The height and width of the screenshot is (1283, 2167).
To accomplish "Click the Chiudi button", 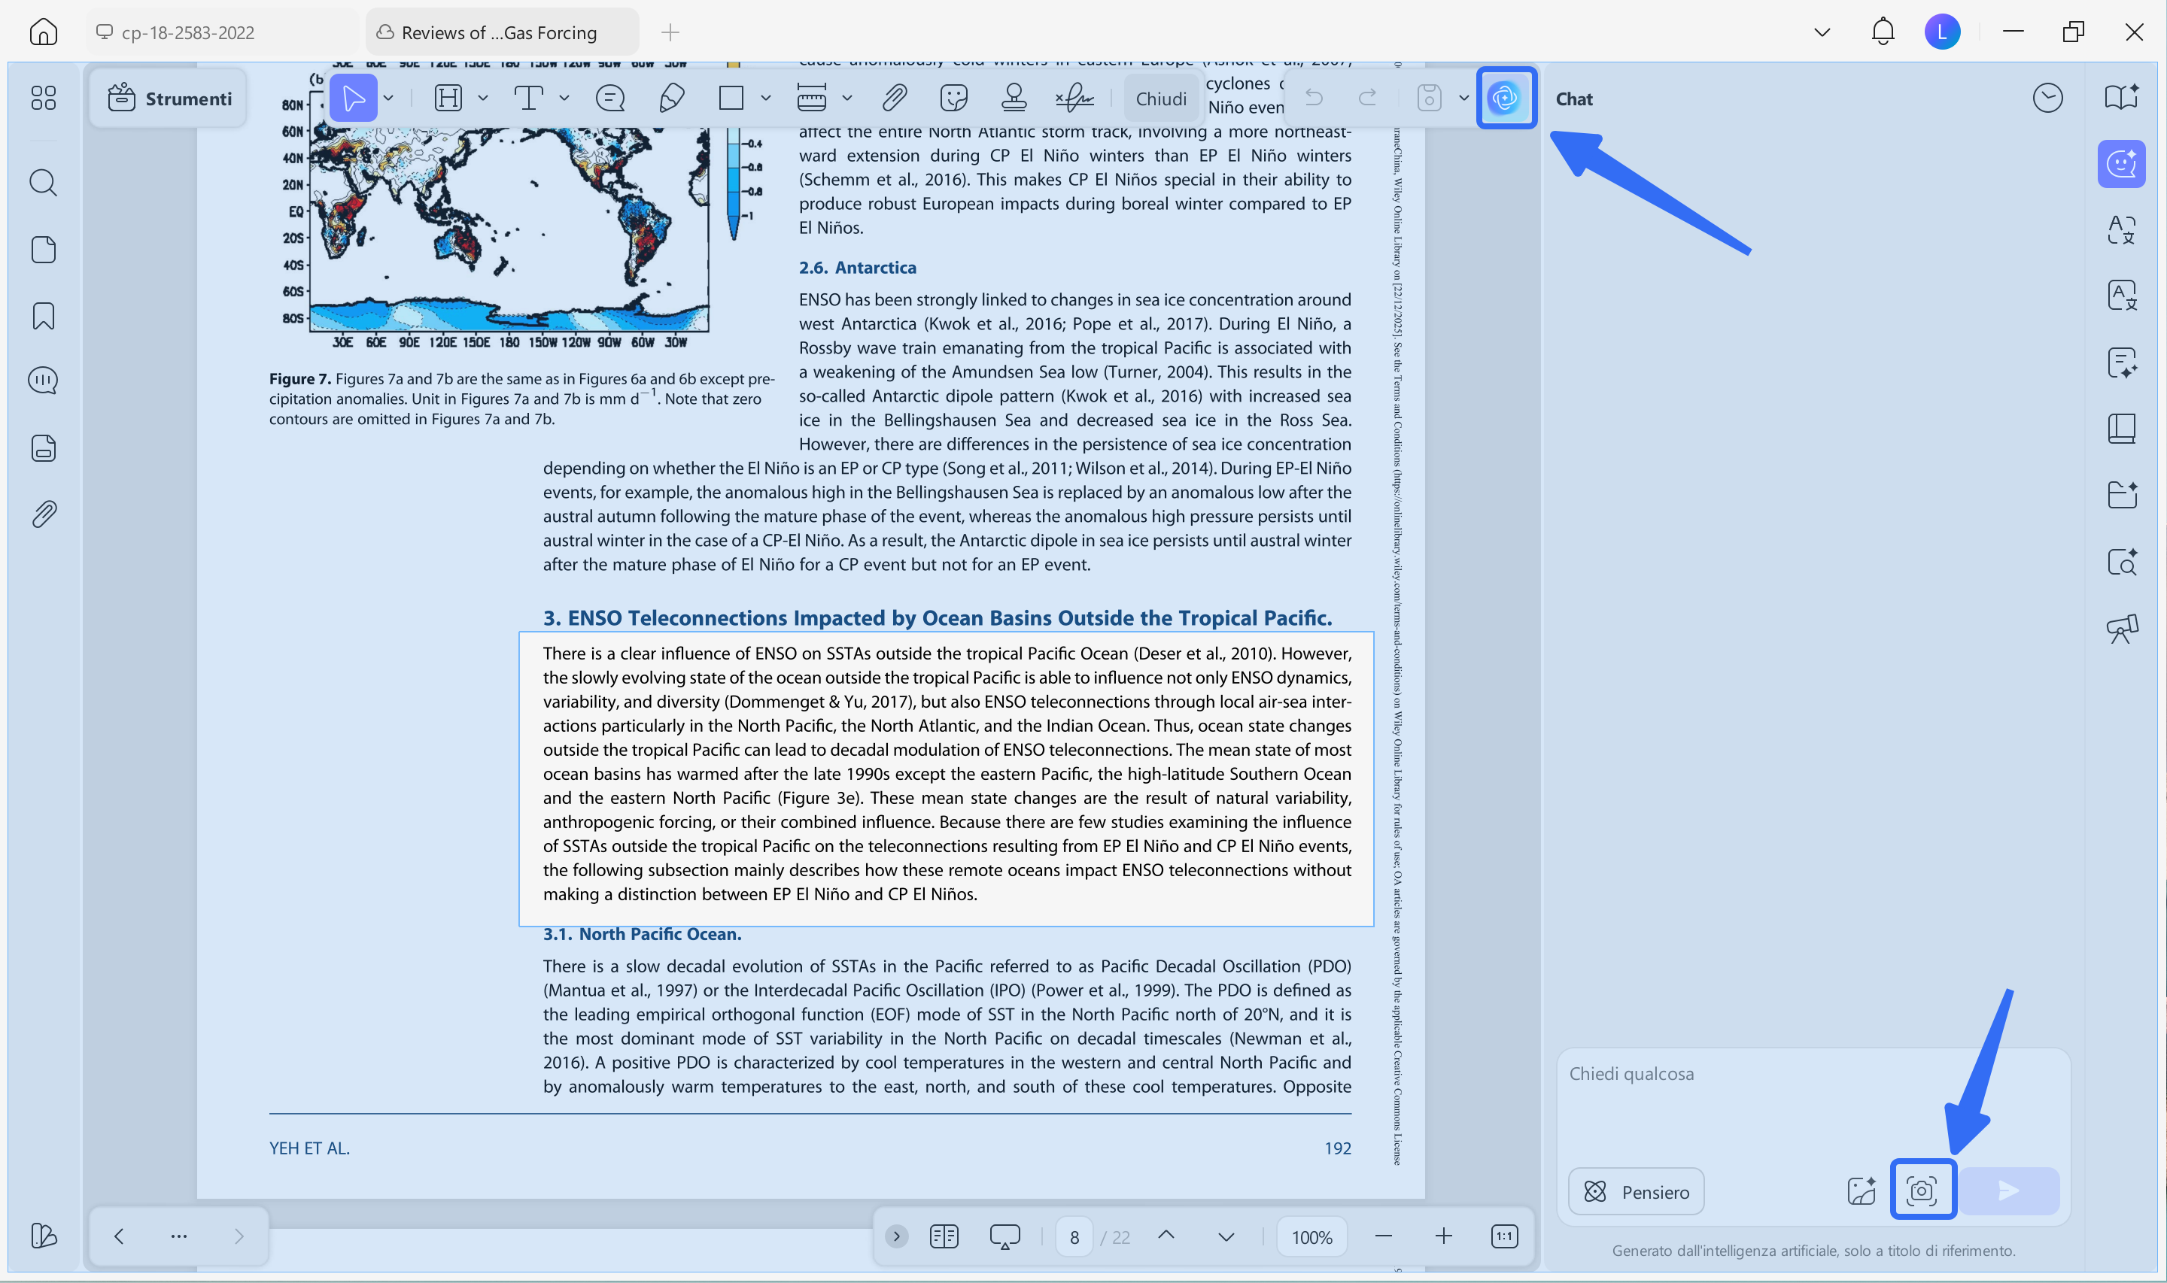I will (x=1161, y=99).
